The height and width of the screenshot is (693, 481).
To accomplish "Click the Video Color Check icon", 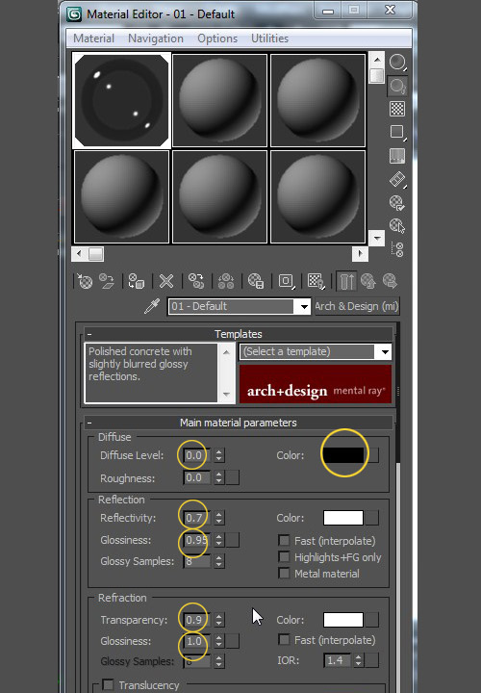I will [x=397, y=156].
